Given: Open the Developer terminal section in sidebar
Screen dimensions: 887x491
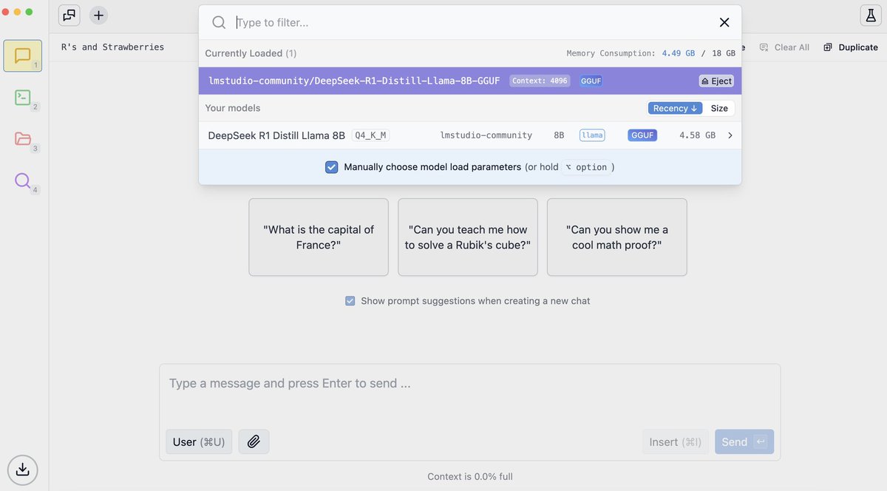Looking at the screenshot, I should [x=22, y=97].
